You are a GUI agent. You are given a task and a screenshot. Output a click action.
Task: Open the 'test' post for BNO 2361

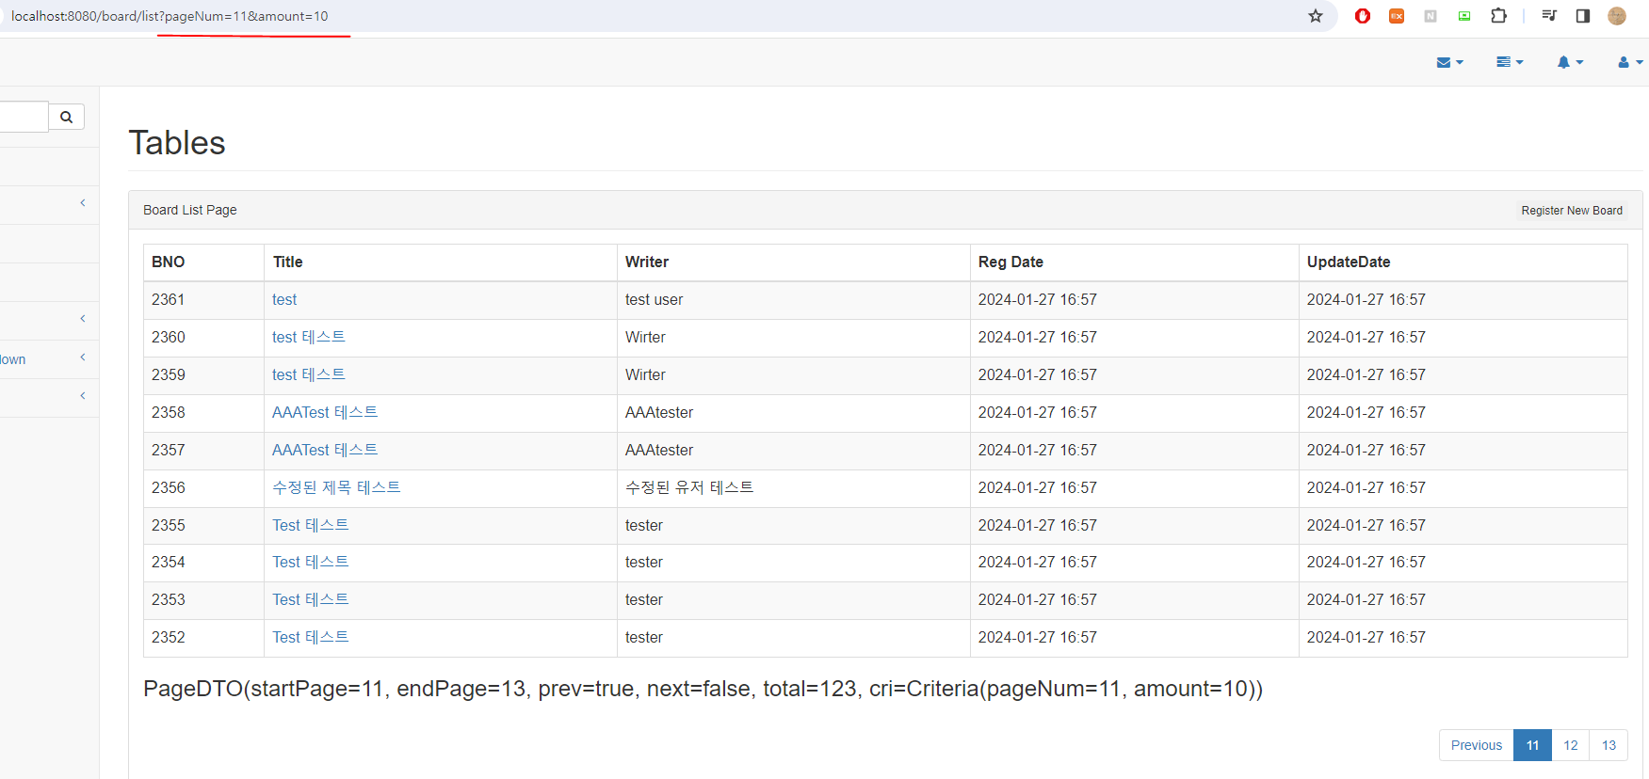click(x=284, y=299)
